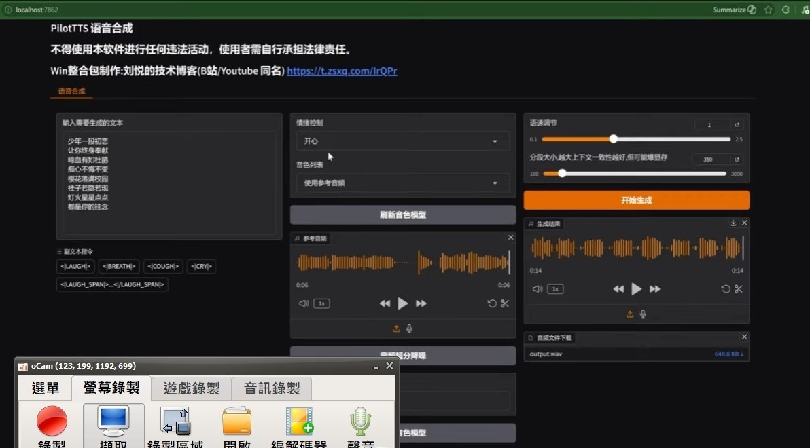
Task: Toggle 1x playback speed in reference audio
Action: [x=321, y=303]
